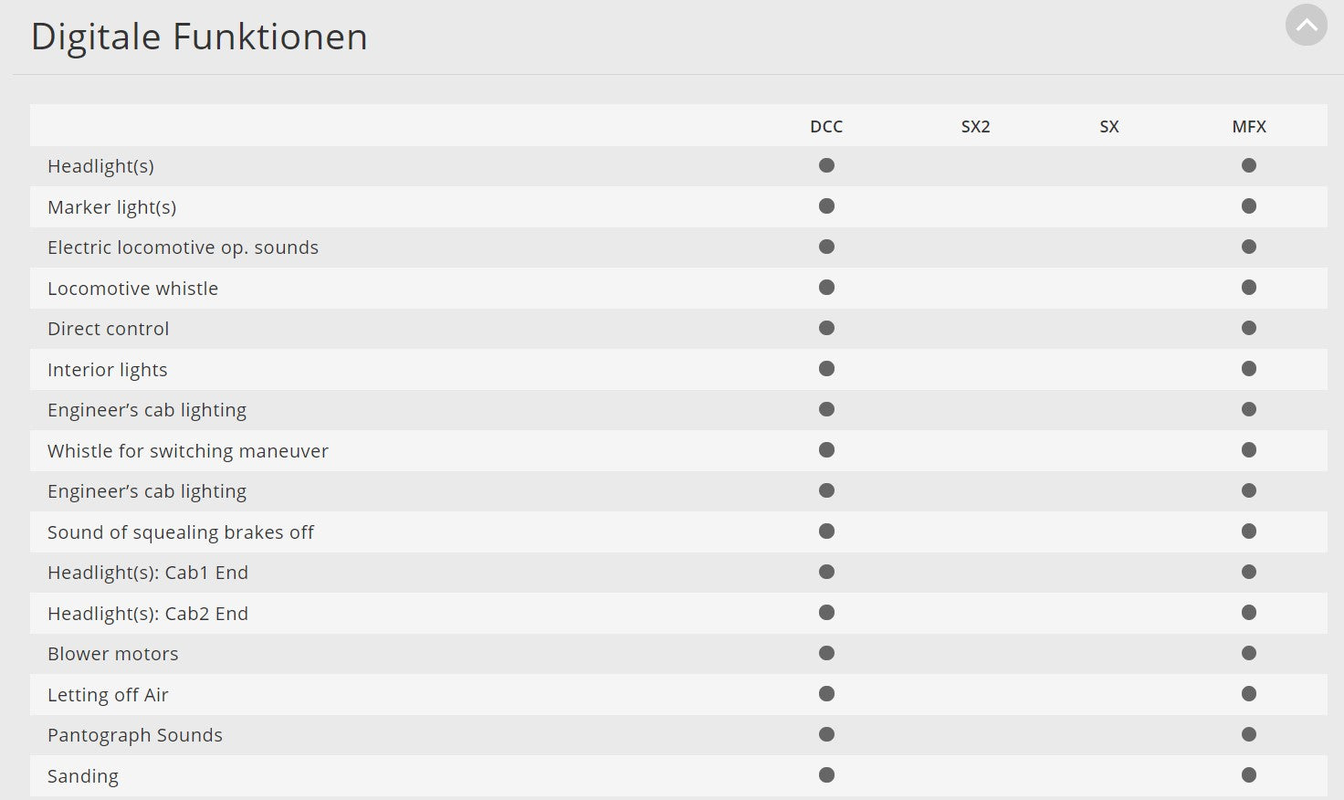This screenshot has height=800, width=1344.
Task: Select the MFX column header
Action: pyautogui.click(x=1248, y=127)
